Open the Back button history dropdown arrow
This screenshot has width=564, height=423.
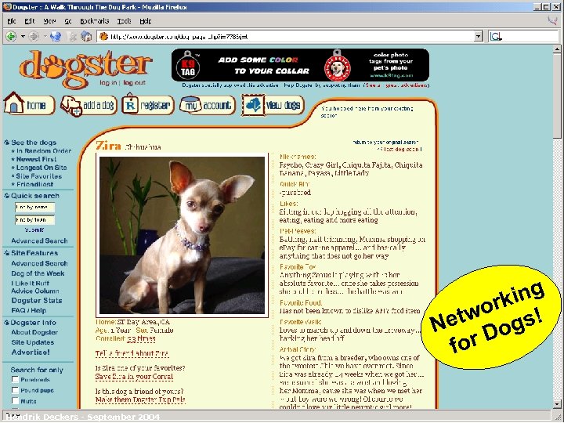coord(23,36)
